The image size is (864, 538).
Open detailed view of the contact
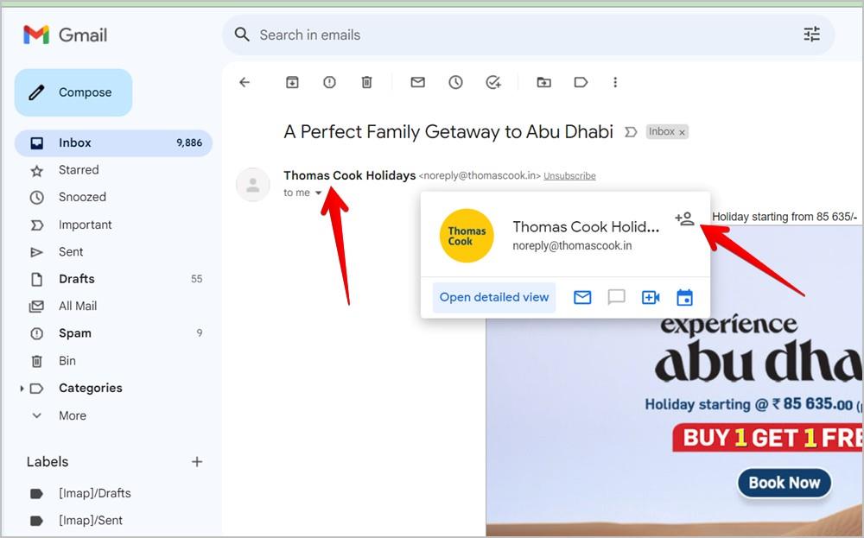pyautogui.click(x=493, y=297)
